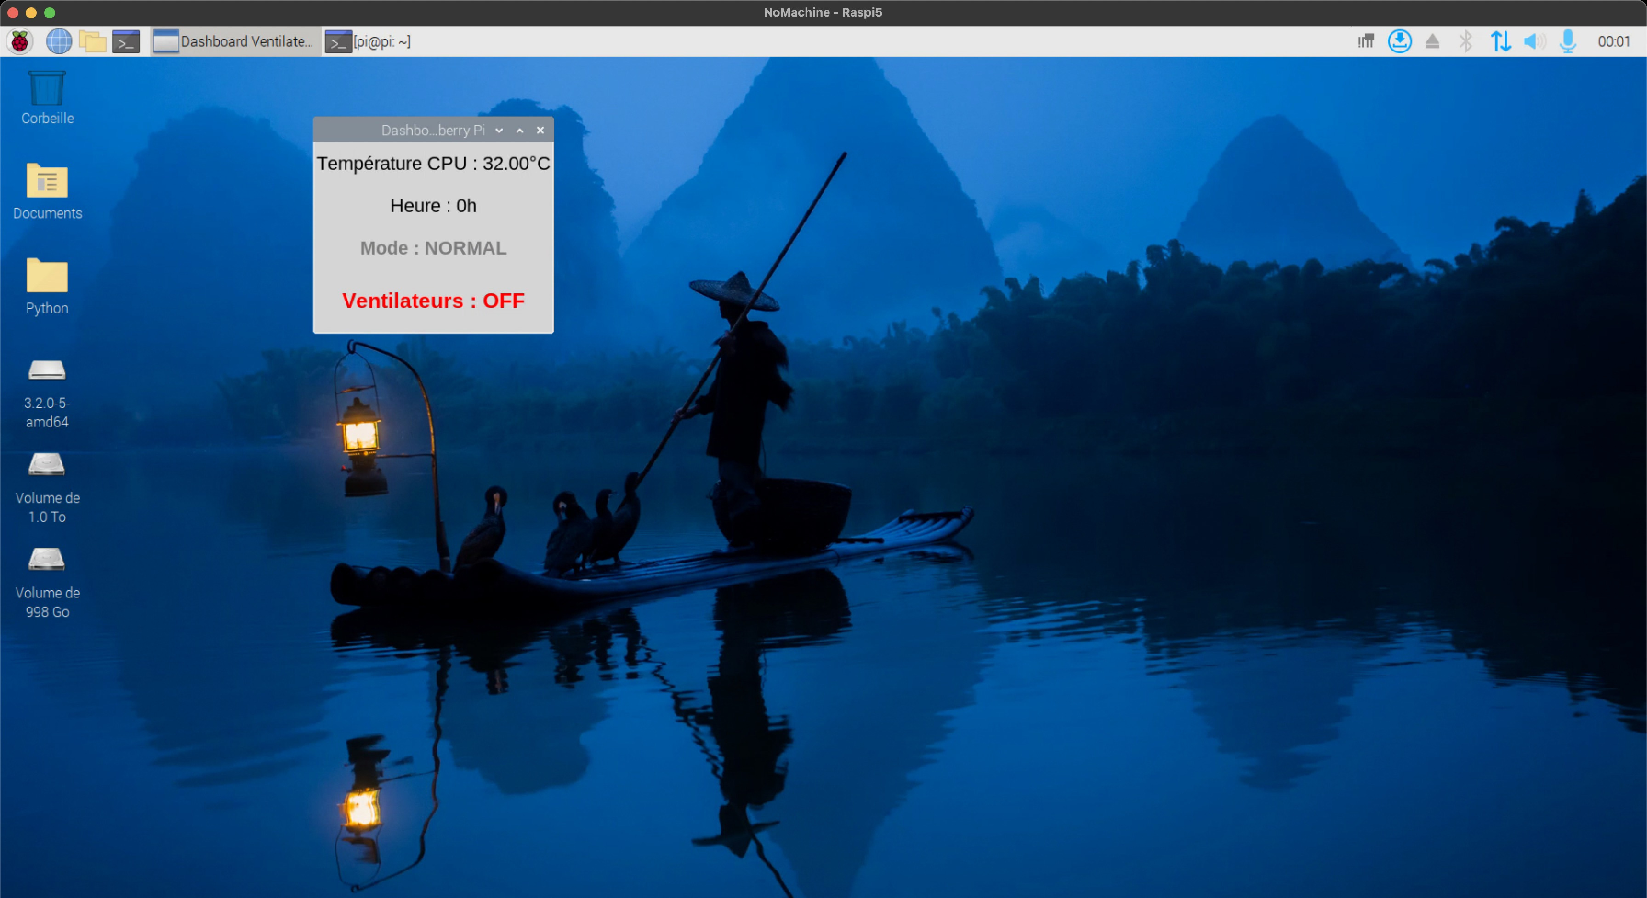
Task: Click the eject removable media icon
Action: coord(1433,41)
